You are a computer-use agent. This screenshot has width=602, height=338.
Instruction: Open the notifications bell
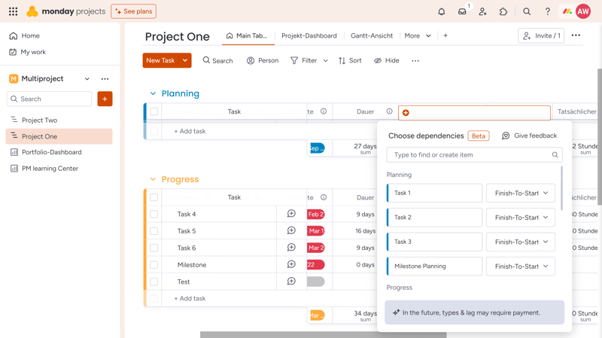pos(442,11)
